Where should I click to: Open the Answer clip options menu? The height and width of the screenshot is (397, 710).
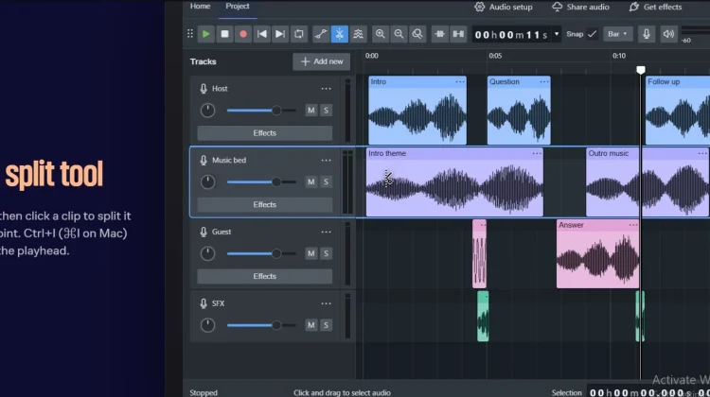click(633, 225)
